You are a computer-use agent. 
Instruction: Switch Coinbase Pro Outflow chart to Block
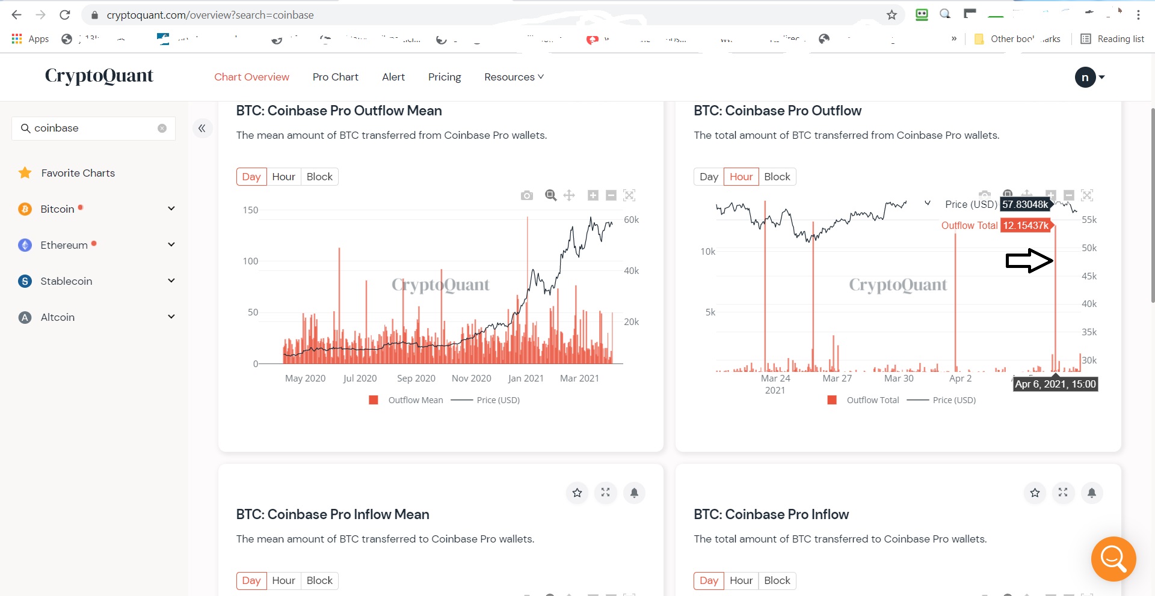pyautogui.click(x=777, y=177)
